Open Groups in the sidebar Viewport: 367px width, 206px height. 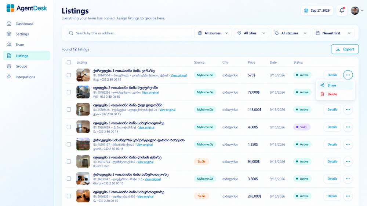pyautogui.click(x=26, y=66)
